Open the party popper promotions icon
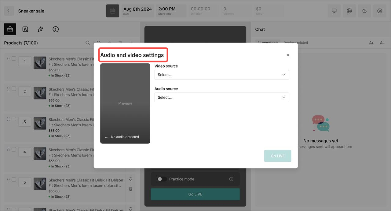Screen dimensions: 391x211 (x=40, y=29)
